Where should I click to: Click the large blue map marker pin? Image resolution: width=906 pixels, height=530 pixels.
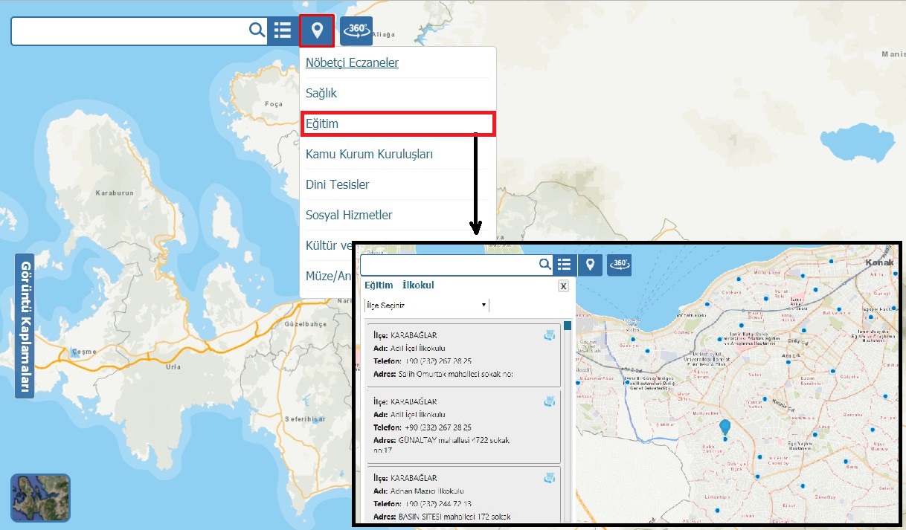[x=725, y=427]
